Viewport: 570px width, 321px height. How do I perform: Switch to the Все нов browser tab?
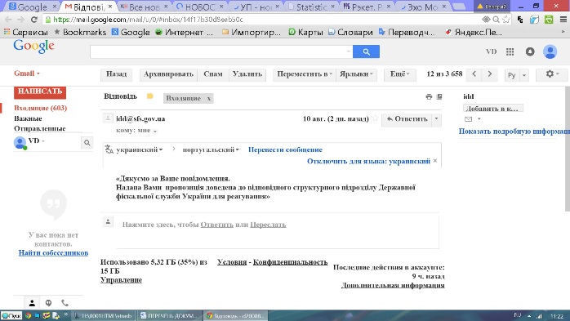[144, 7]
